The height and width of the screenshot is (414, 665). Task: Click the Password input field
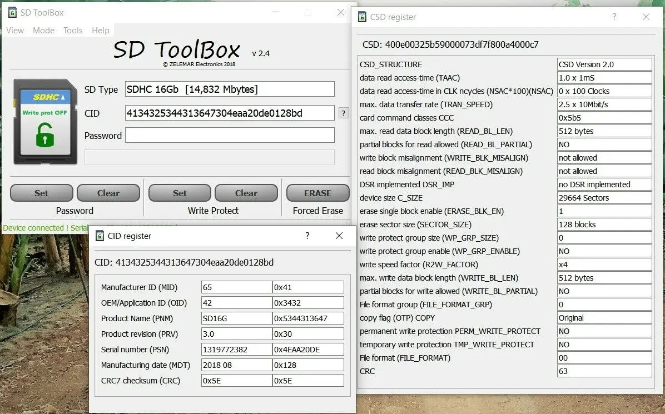[230, 135]
